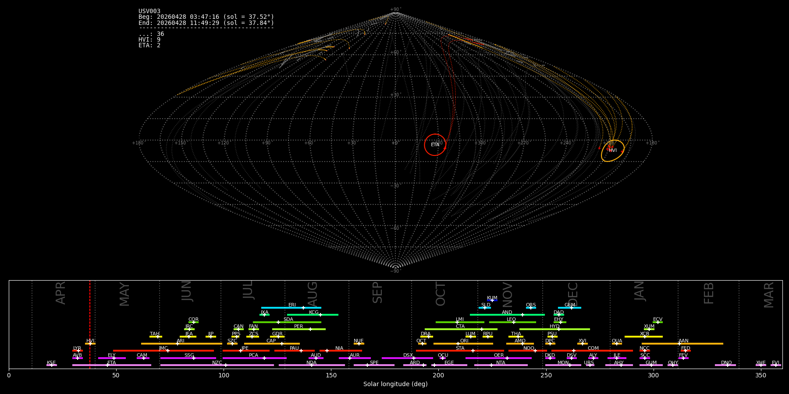Click the red dashed current solar longitude line
Image resolution: width=789 pixels, height=394 pixels.
pos(90,324)
